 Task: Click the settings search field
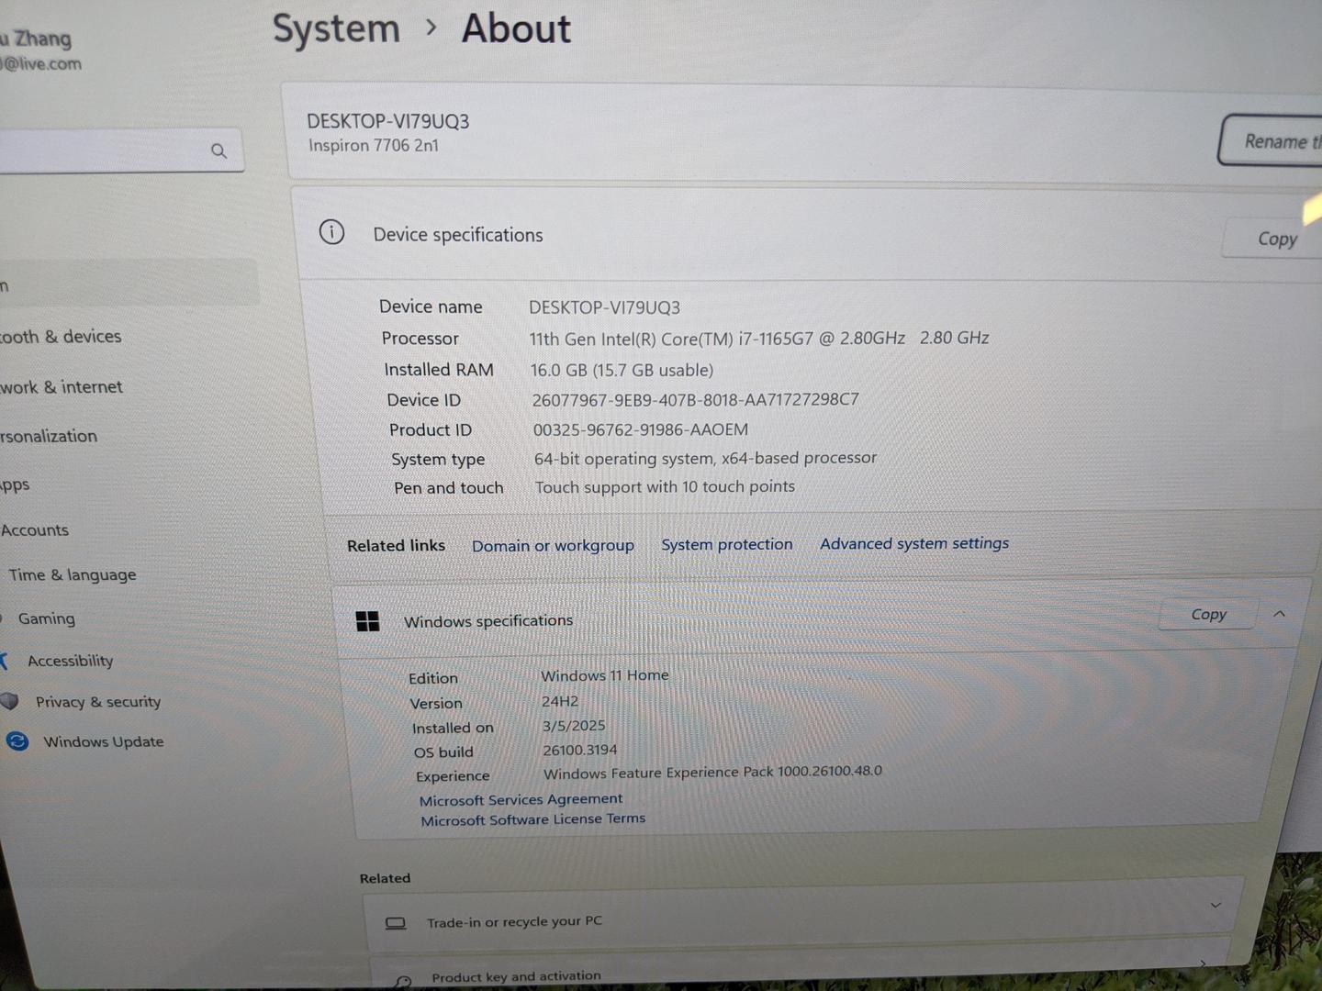121,150
